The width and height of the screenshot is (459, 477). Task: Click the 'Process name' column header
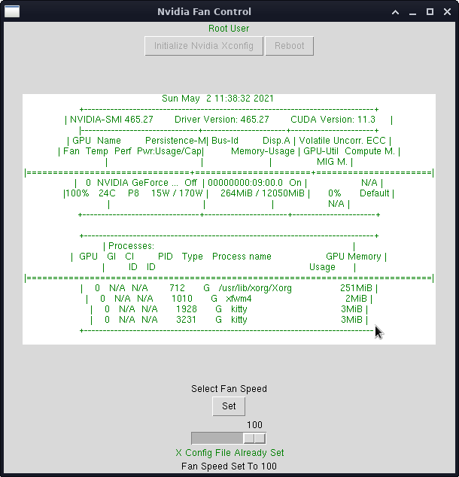click(242, 257)
